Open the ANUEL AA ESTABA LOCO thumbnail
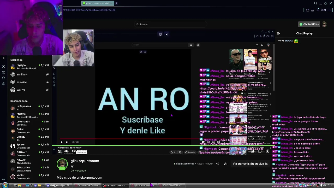 coord(264,59)
